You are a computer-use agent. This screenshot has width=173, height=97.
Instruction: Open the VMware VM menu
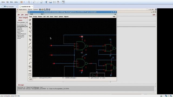click(7, 2)
